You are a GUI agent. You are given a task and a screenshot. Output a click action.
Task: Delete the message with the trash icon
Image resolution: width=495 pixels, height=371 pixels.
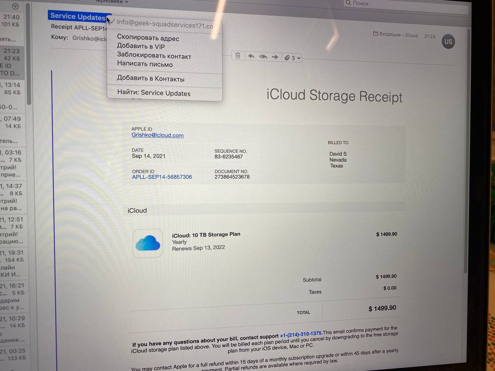238,56
